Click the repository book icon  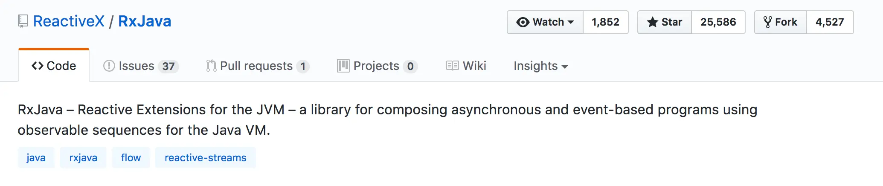[x=23, y=21]
